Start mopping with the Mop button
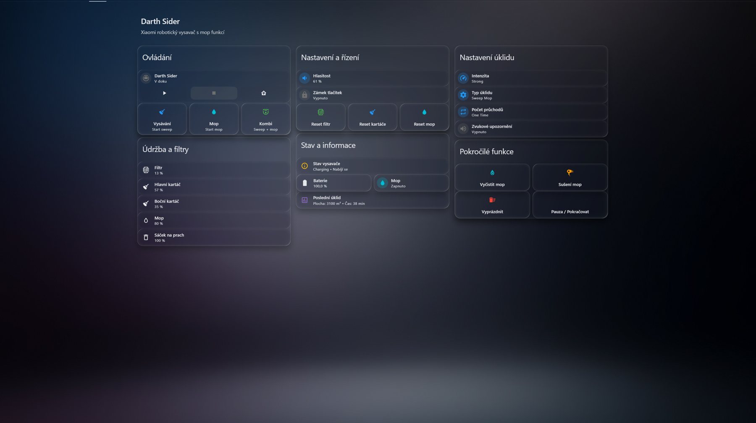Screen dimensions: 756x423 click(214, 119)
